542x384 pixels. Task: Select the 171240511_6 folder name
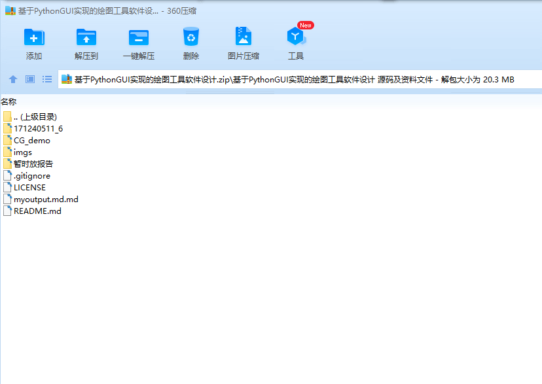38,128
